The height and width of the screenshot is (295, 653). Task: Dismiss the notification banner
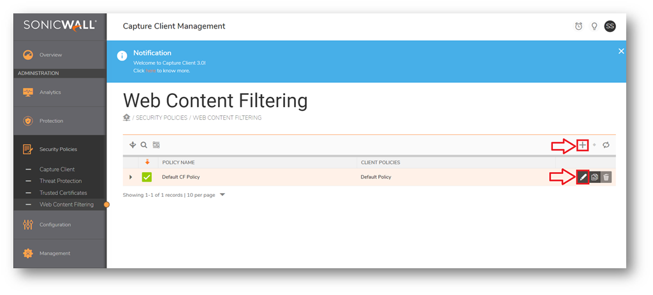click(x=620, y=51)
